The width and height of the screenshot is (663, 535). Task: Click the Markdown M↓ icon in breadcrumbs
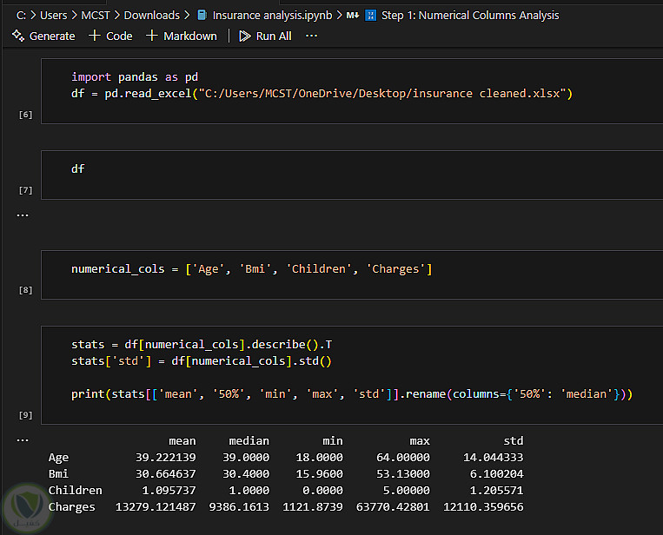352,15
